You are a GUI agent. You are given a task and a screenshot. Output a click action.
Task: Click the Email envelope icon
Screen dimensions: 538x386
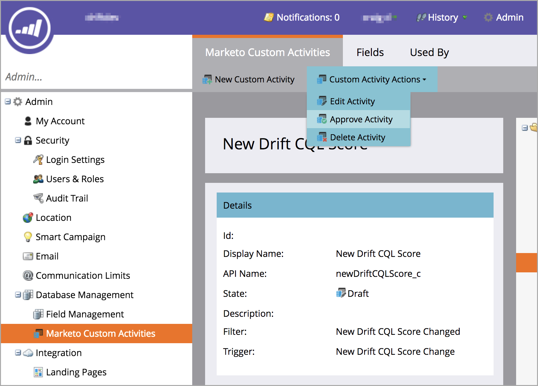28,256
